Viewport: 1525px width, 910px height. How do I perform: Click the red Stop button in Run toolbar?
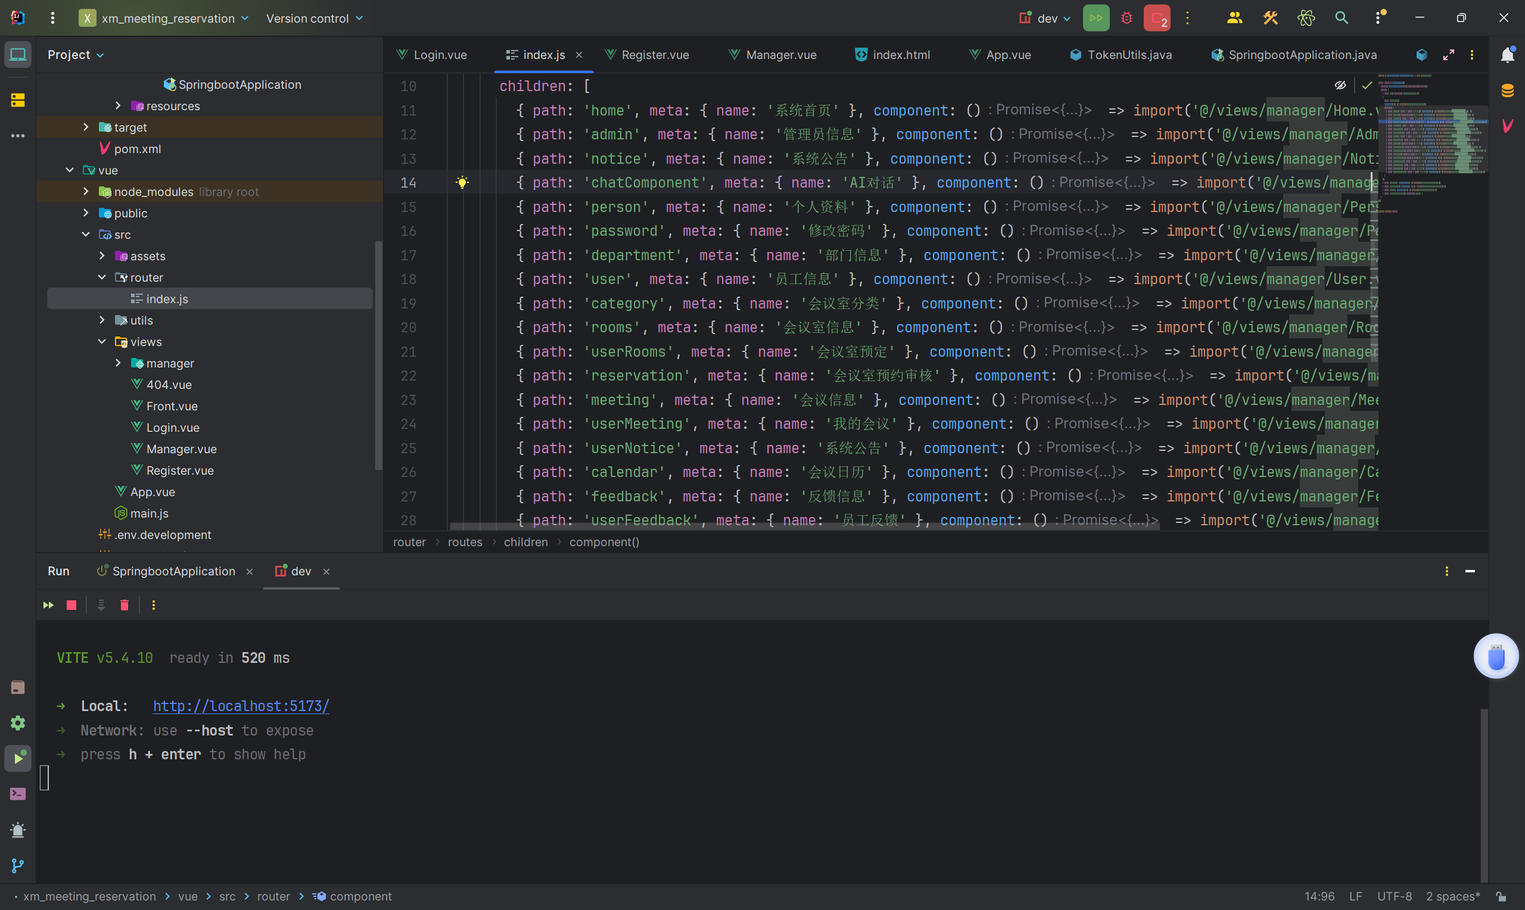point(71,605)
